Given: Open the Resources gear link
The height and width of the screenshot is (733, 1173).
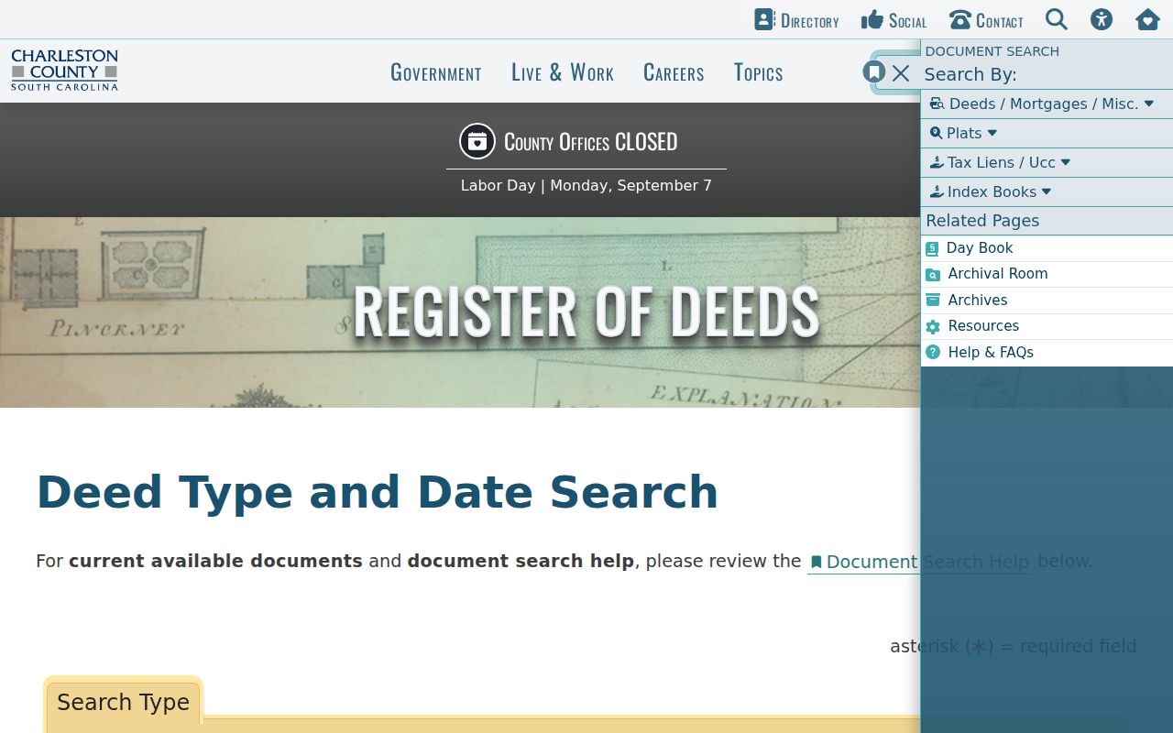Looking at the screenshot, I should pyautogui.click(x=1047, y=326).
